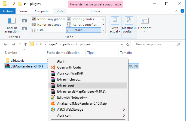Image resolution: width=186 pixels, height=121 pixels.
Task: Select the d3datavis folder
Action: 17,61
